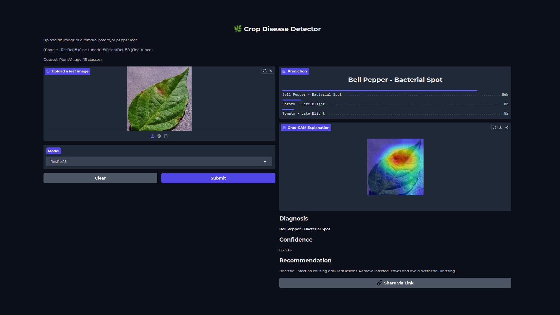Image resolution: width=560 pixels, height=315 pixels.
Task: Click the Prediction label badge
Action: coord(295,71)
